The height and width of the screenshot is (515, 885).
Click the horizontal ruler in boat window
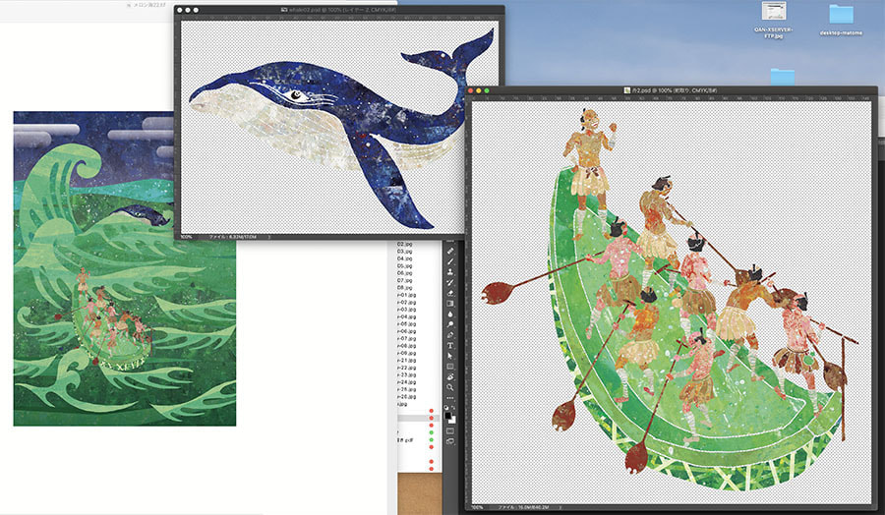(672, 97)
